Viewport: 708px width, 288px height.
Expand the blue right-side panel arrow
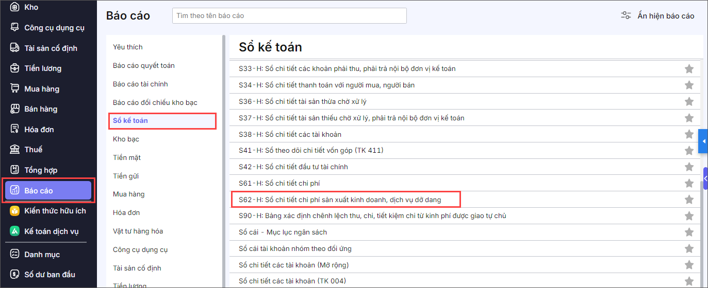pyautogui.click(x=703, y=141)
